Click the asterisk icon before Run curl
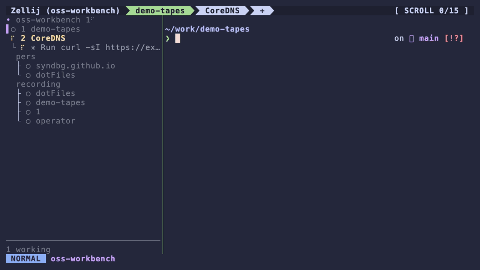The height and width of the screenshot is (270, 480). [33, 48]
